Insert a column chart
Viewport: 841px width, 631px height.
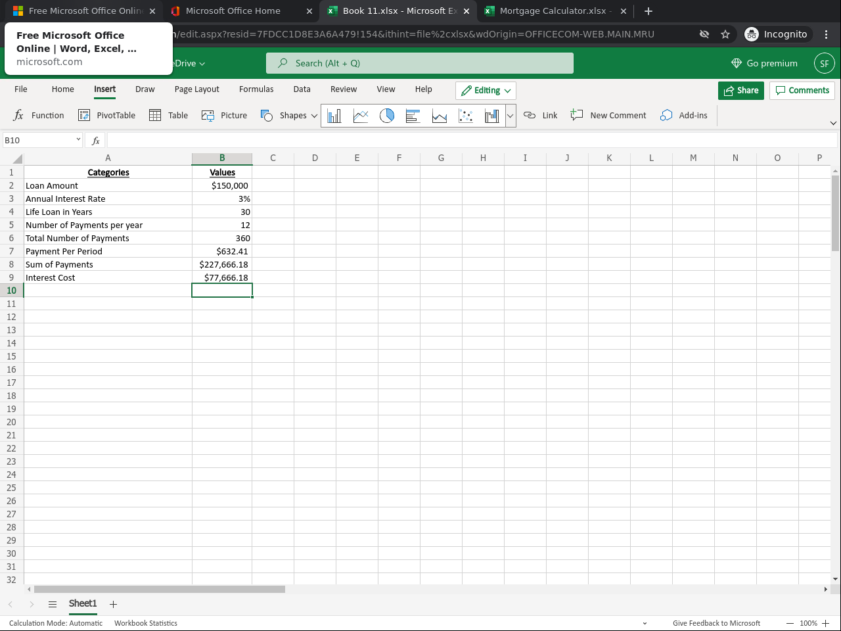pyautogui.click(x=334, y=116)
